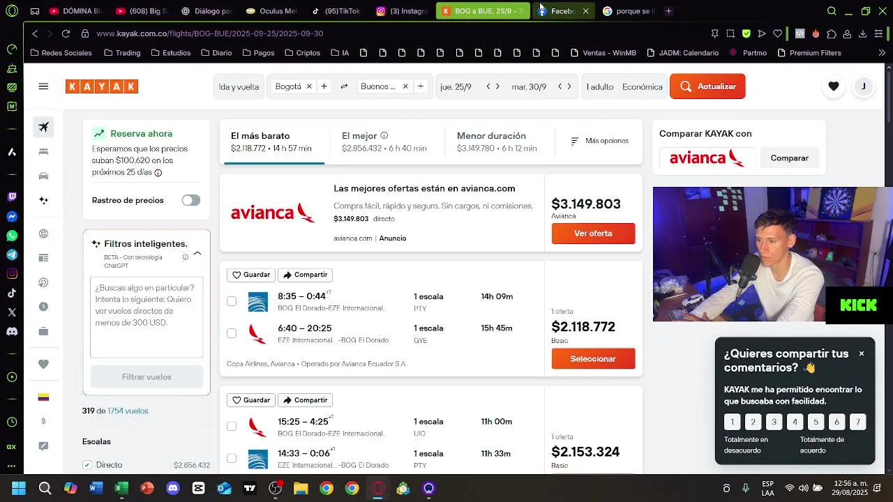Open the feedback icon in Kayak sidebar
Image resolution: width=893 pixels, height=502 pixels.
pos(43,446)
